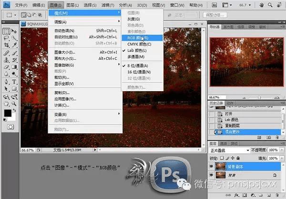Screen dimensions: 286x199
Task: Select the Pen tool
Action: click(6, 82)
